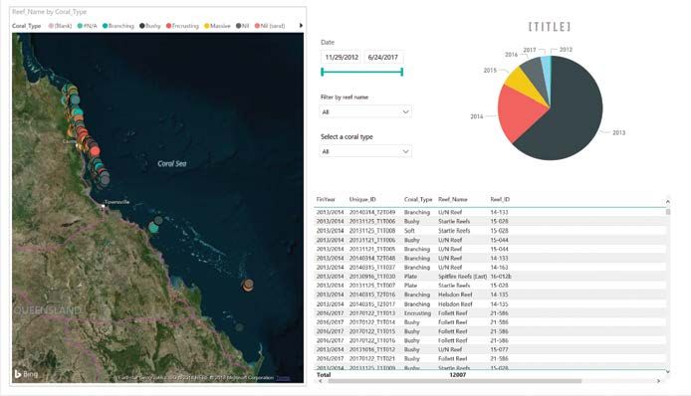
Task: Select the large red bubble near Cairns
Action: (95, 151)
